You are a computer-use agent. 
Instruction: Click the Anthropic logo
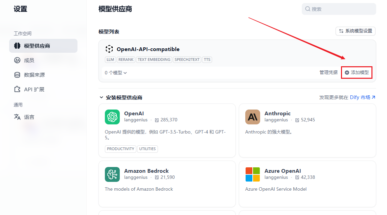[253, 117]
